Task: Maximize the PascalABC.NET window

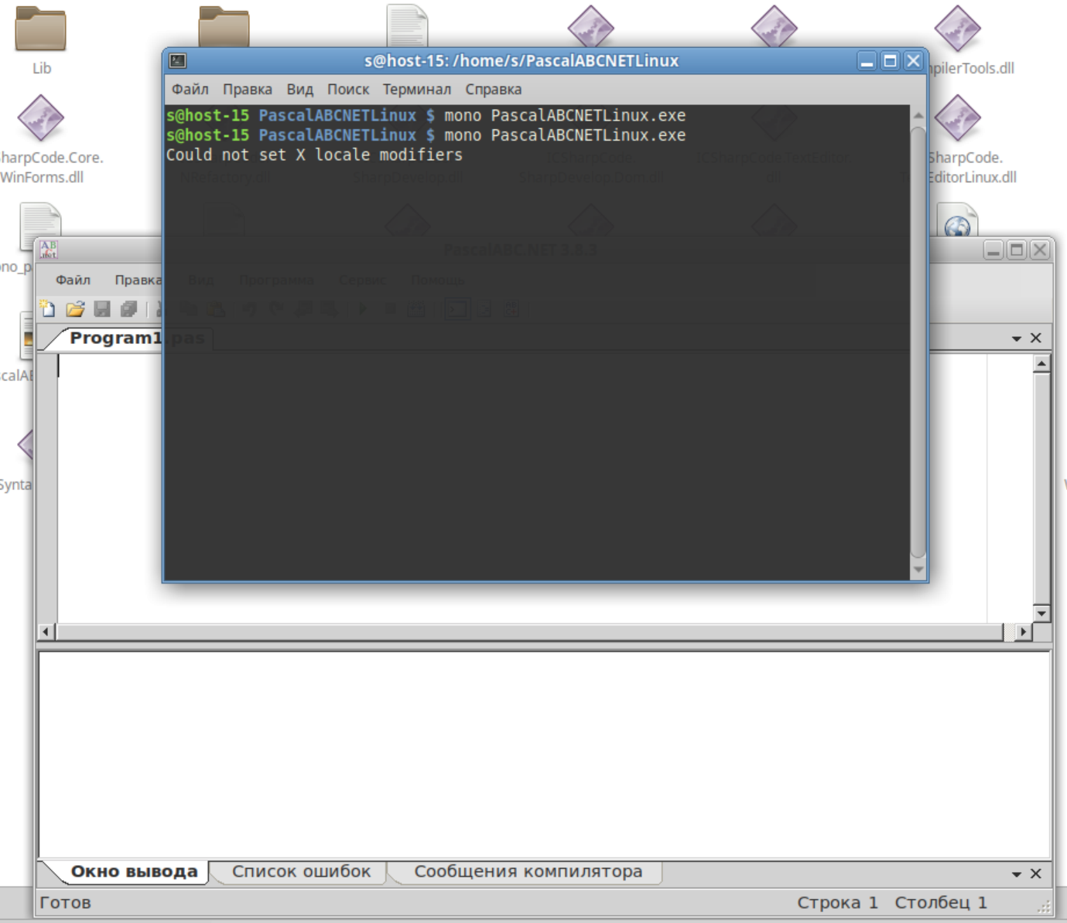Action: tap(1017, 250)
